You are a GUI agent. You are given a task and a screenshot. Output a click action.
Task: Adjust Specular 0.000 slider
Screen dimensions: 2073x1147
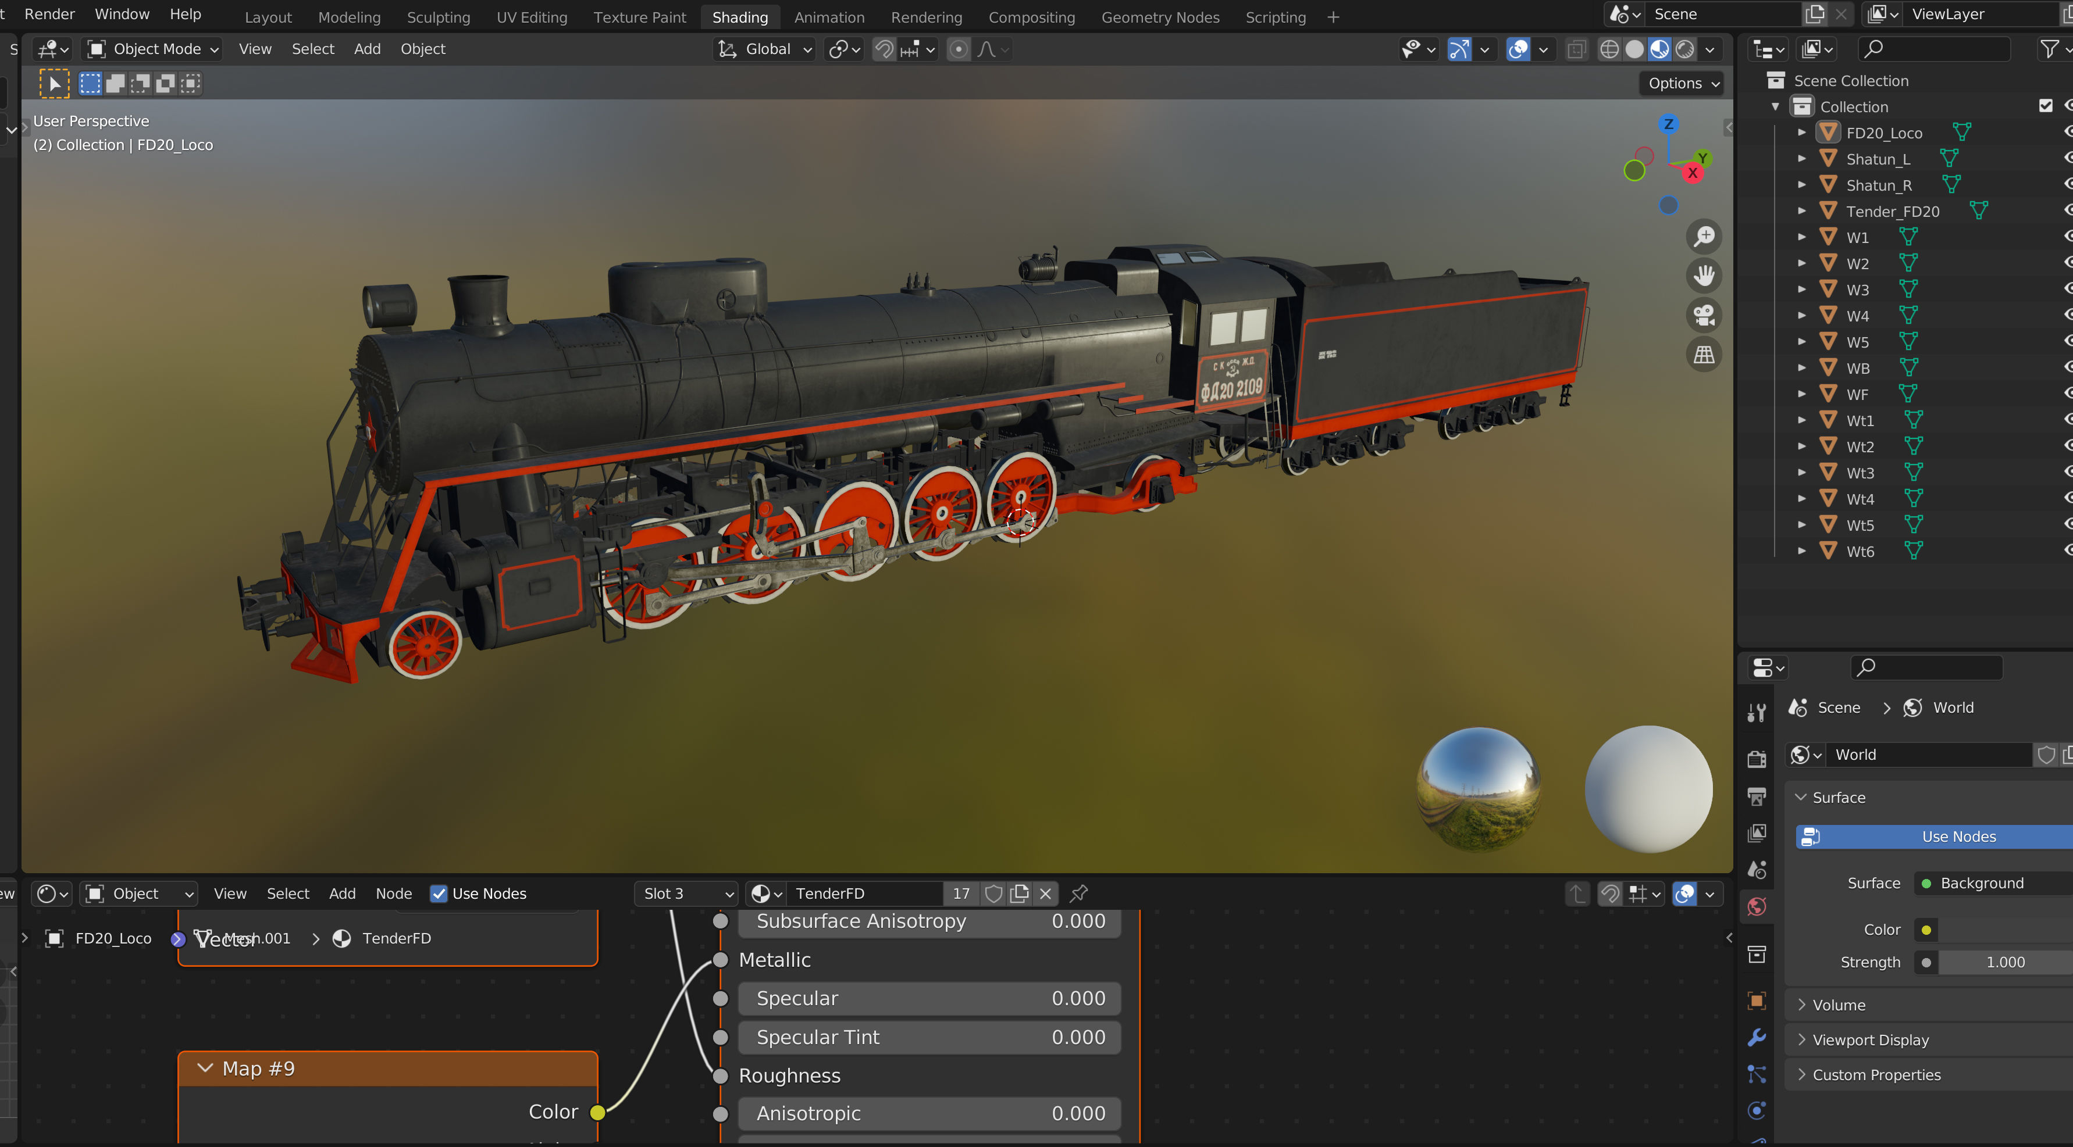(929, 998)
